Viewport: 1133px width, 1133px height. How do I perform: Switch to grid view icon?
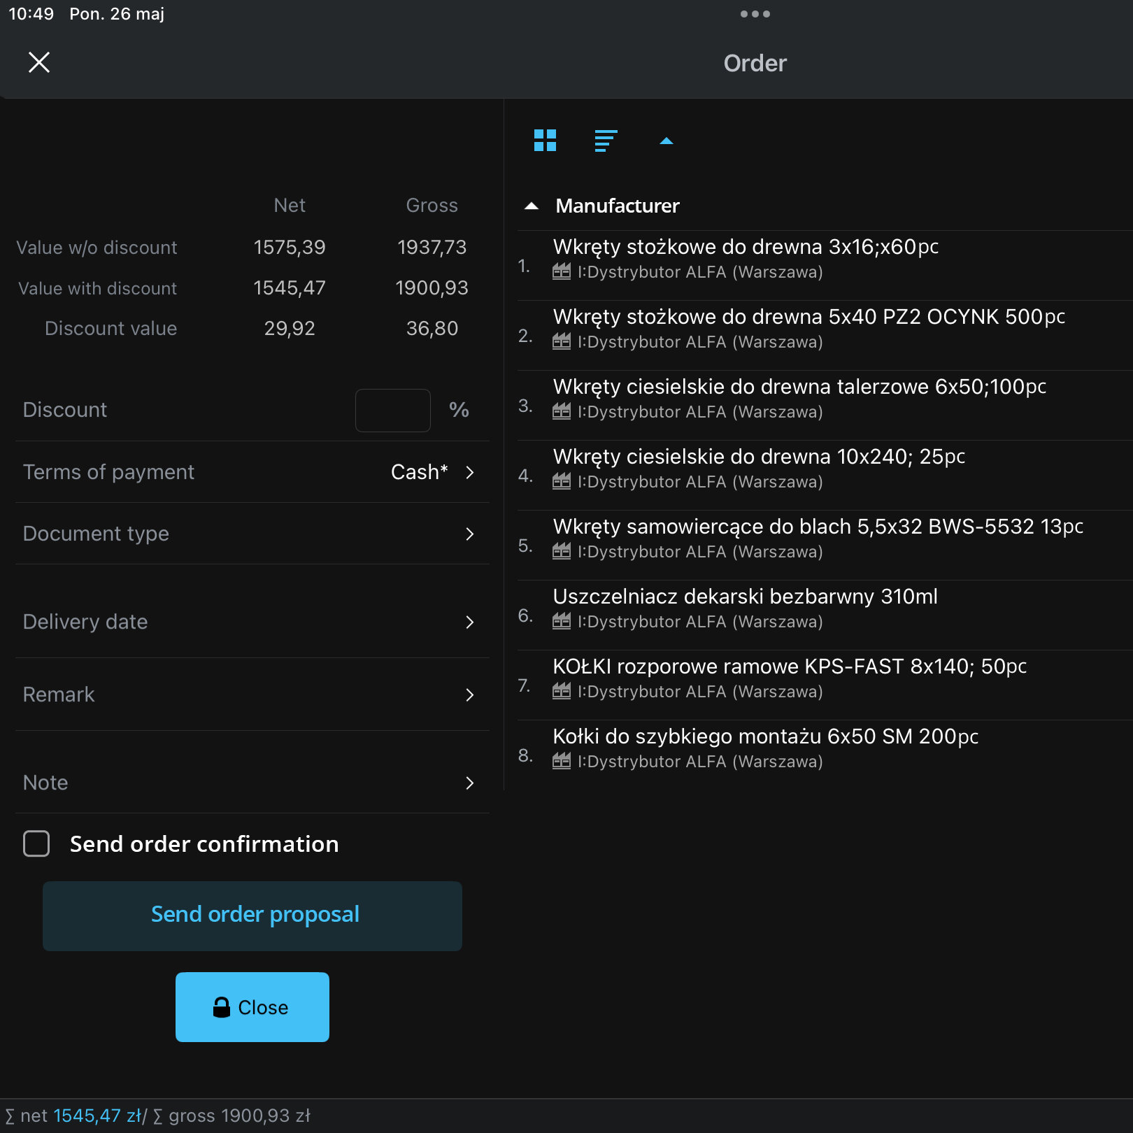pos(545,141)
